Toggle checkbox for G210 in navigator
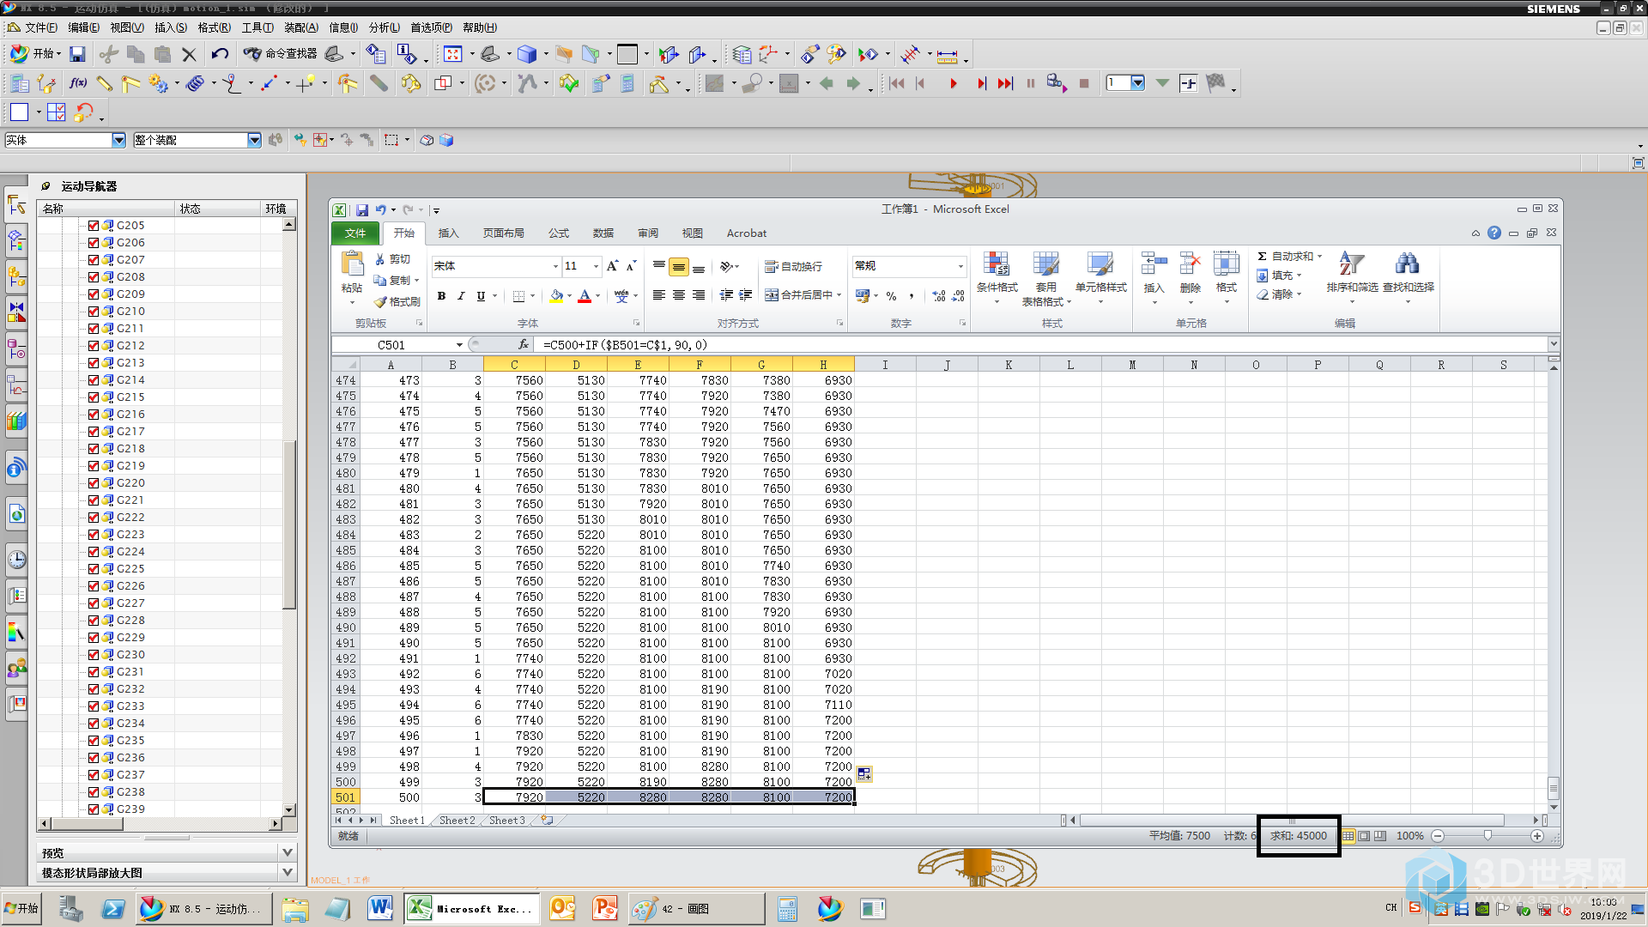Viewport: 1648px width, 927px height. 94,312
